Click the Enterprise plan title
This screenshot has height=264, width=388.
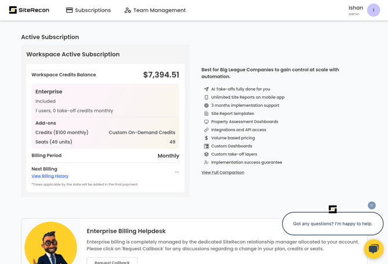tap(49, 91)
